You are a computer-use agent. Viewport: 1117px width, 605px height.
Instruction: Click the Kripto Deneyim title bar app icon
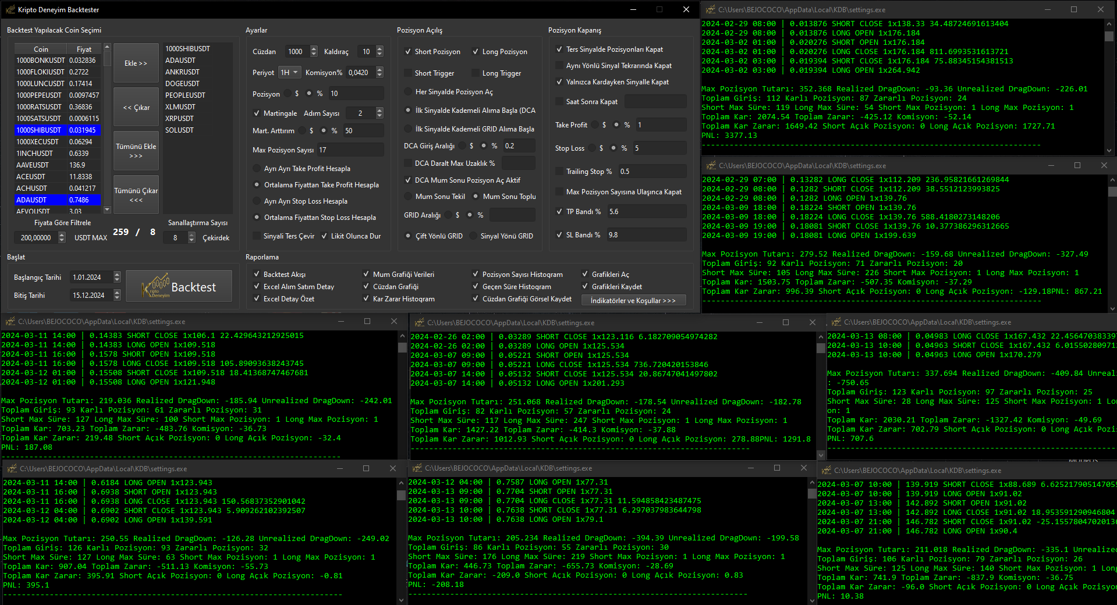10,10
